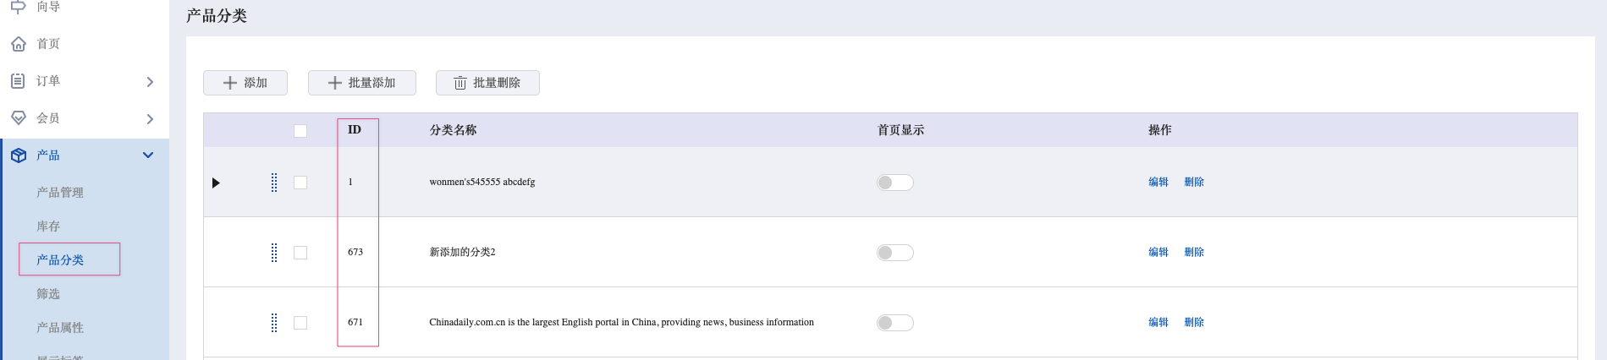1607x360 pixels.
Task: Collapse the 产品 menu chevron
Action: coord(148,155)
